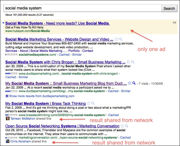Open Tamsen McMahon's profile name link

click(x=23, y=118)
